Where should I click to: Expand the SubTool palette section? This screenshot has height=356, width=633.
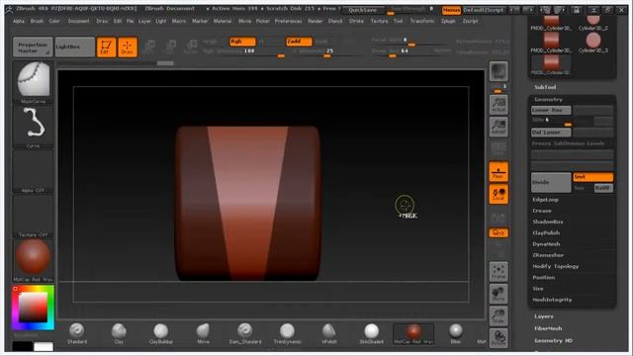pos(545,87)
